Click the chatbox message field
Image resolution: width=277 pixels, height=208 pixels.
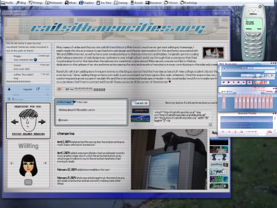(x=29, y=99)
